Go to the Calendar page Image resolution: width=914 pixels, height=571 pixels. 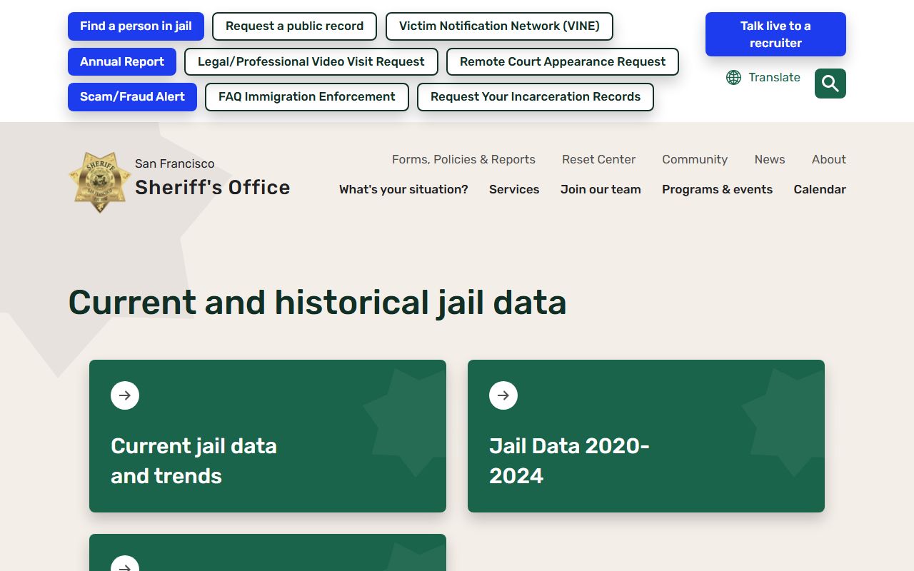(x=820, y=189)
